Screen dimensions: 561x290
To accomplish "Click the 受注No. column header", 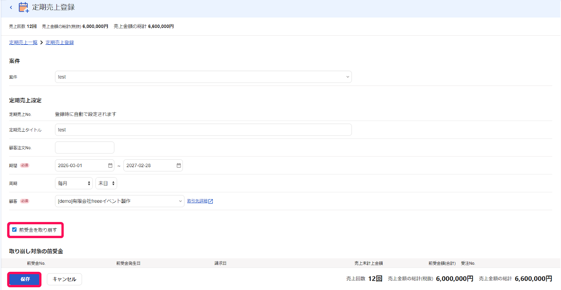I will [x=468, y=263].
